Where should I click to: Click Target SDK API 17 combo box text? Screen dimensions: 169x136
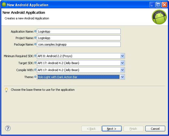coord(58,63)
